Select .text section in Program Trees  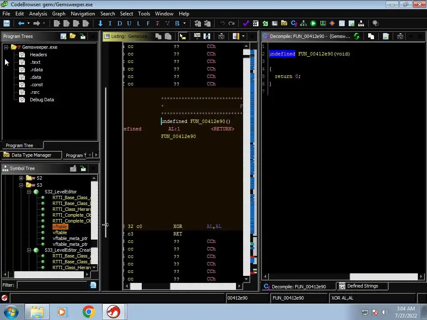[x=35, y=62]
